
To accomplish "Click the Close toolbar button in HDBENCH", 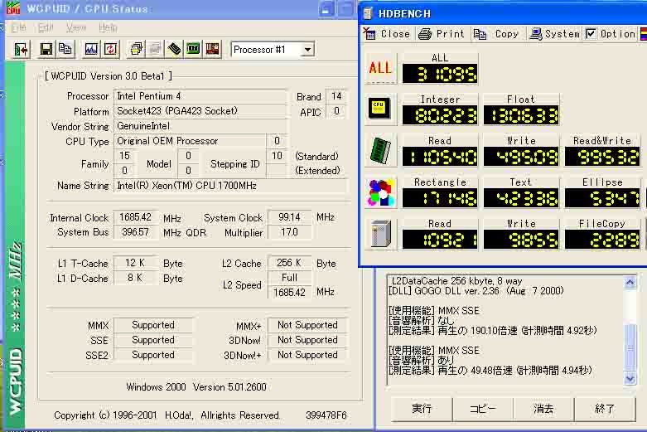I will coord(388,34).
